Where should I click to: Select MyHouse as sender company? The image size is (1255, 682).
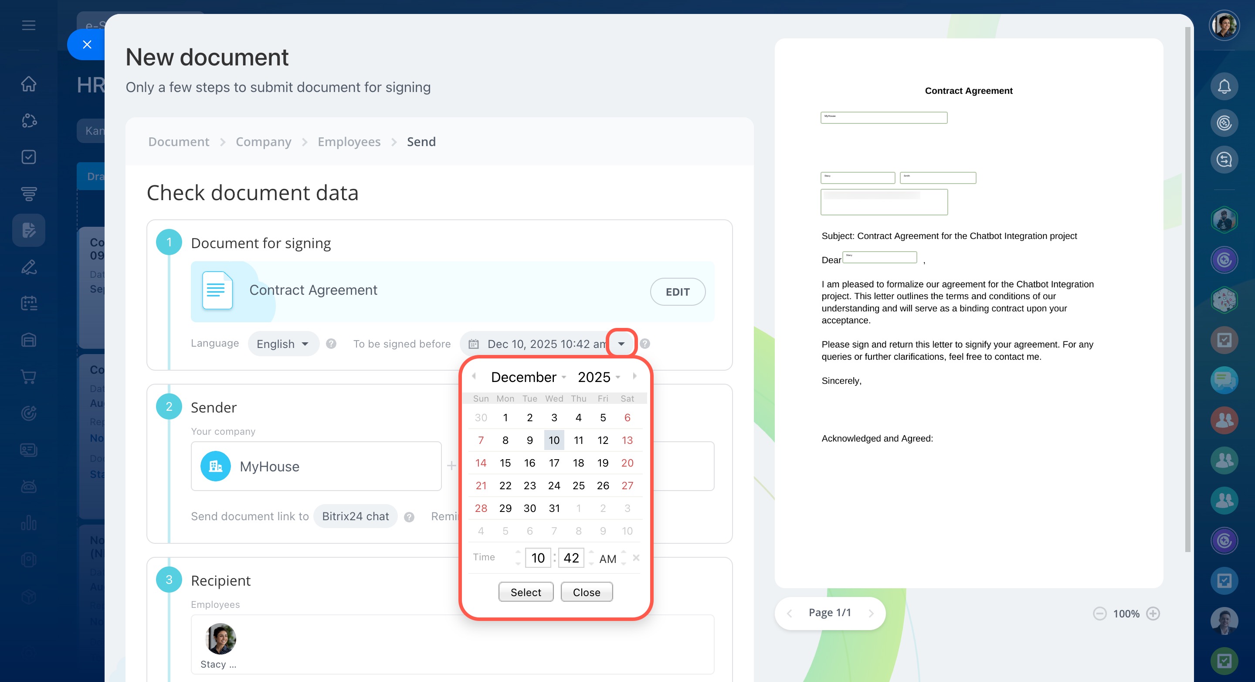[x=316, y=466]
